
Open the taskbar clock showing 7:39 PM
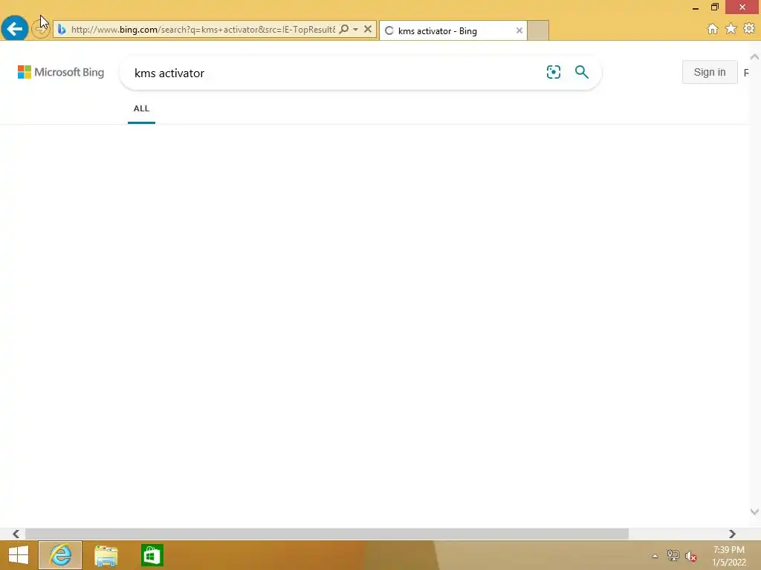click(729, 556)
